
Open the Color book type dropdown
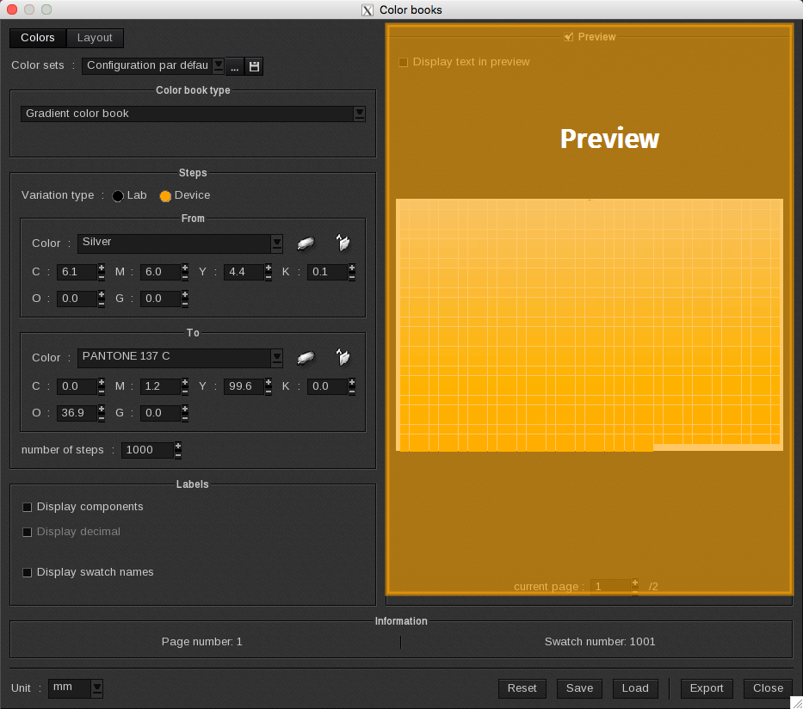(359, 114)
